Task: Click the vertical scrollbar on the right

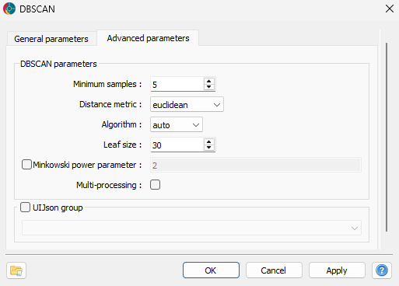Action: click(x=387, y=138)
